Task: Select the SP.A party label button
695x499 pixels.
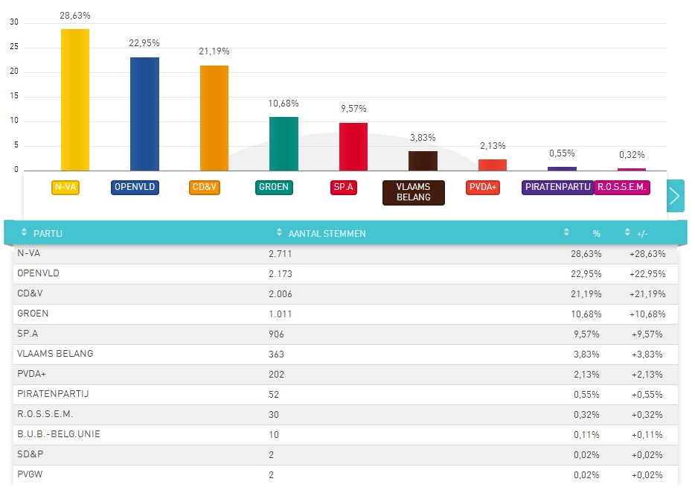Action: pyautogui.click(x=344, y=187)
